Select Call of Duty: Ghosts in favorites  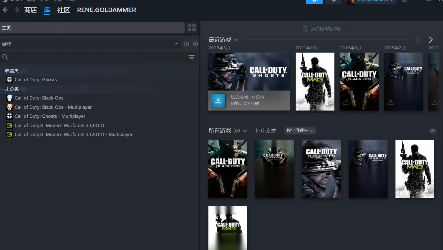(x=36, y=80)
